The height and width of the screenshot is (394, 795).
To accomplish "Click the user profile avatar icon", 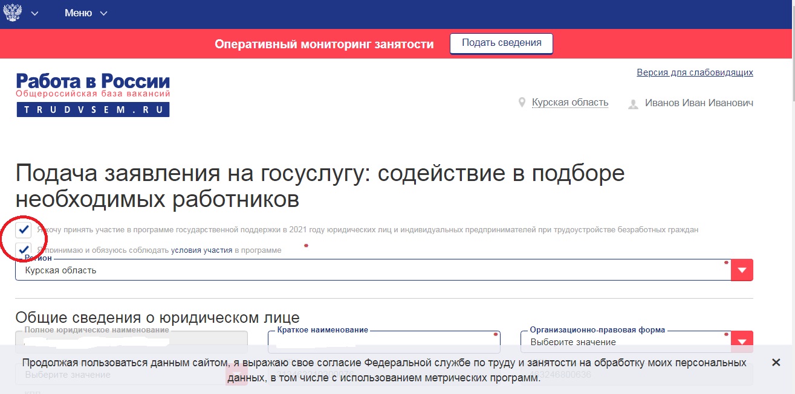I will coord(633,104).
